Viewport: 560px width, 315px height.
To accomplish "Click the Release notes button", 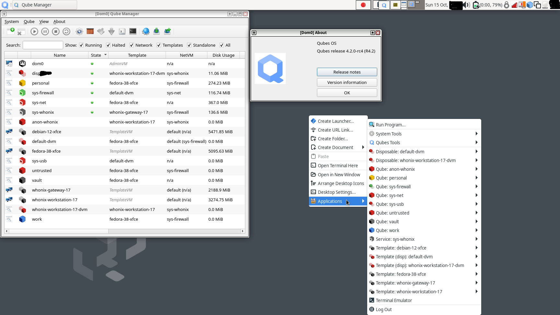I will pyautogui.click(x=347, y=72).
